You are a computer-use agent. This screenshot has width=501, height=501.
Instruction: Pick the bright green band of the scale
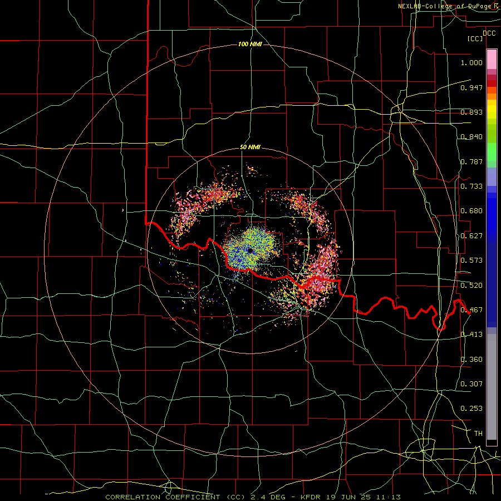pyautogui.click(x=492, y=152)
